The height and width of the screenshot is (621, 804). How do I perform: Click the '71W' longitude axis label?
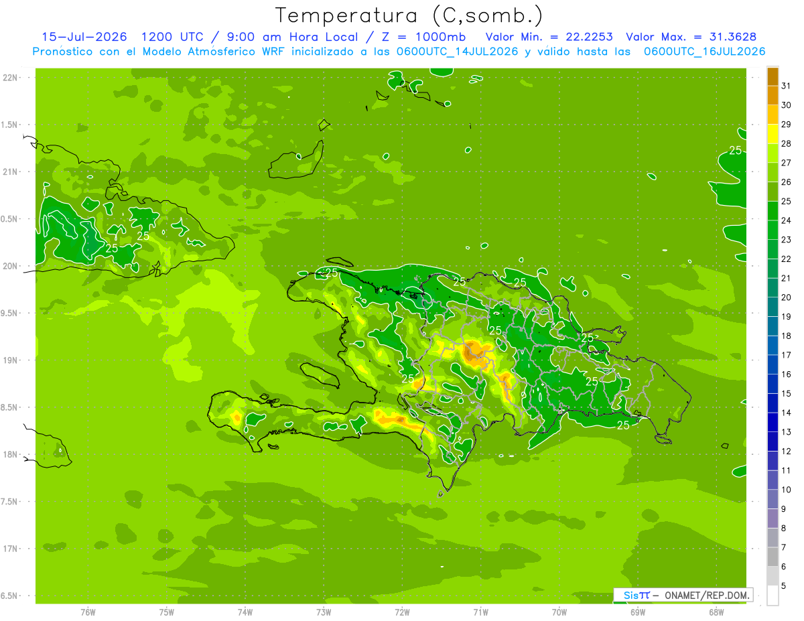(480, 612)
